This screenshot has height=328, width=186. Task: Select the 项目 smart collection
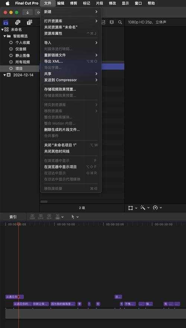point(20,69)
